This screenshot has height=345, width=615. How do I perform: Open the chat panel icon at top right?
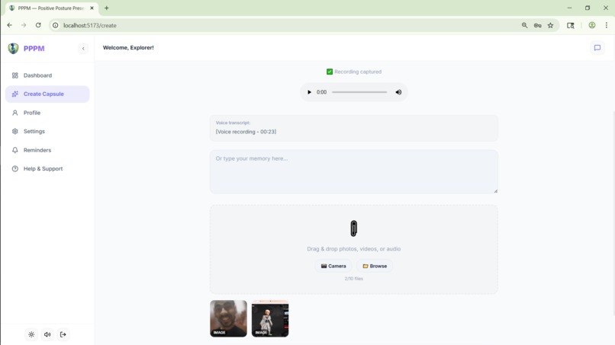pos(597,48)
